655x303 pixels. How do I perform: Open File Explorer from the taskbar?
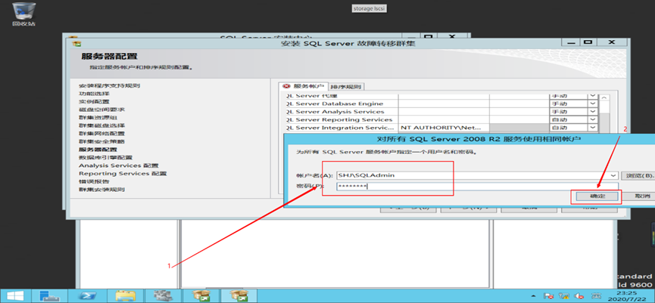point(123,296)
